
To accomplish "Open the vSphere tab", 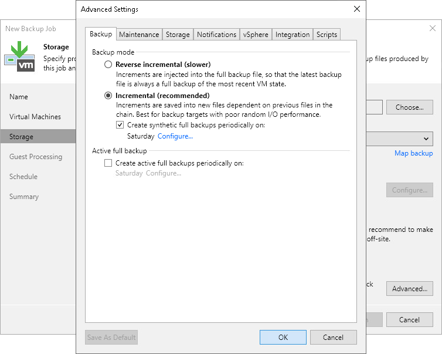I will 256,35.
